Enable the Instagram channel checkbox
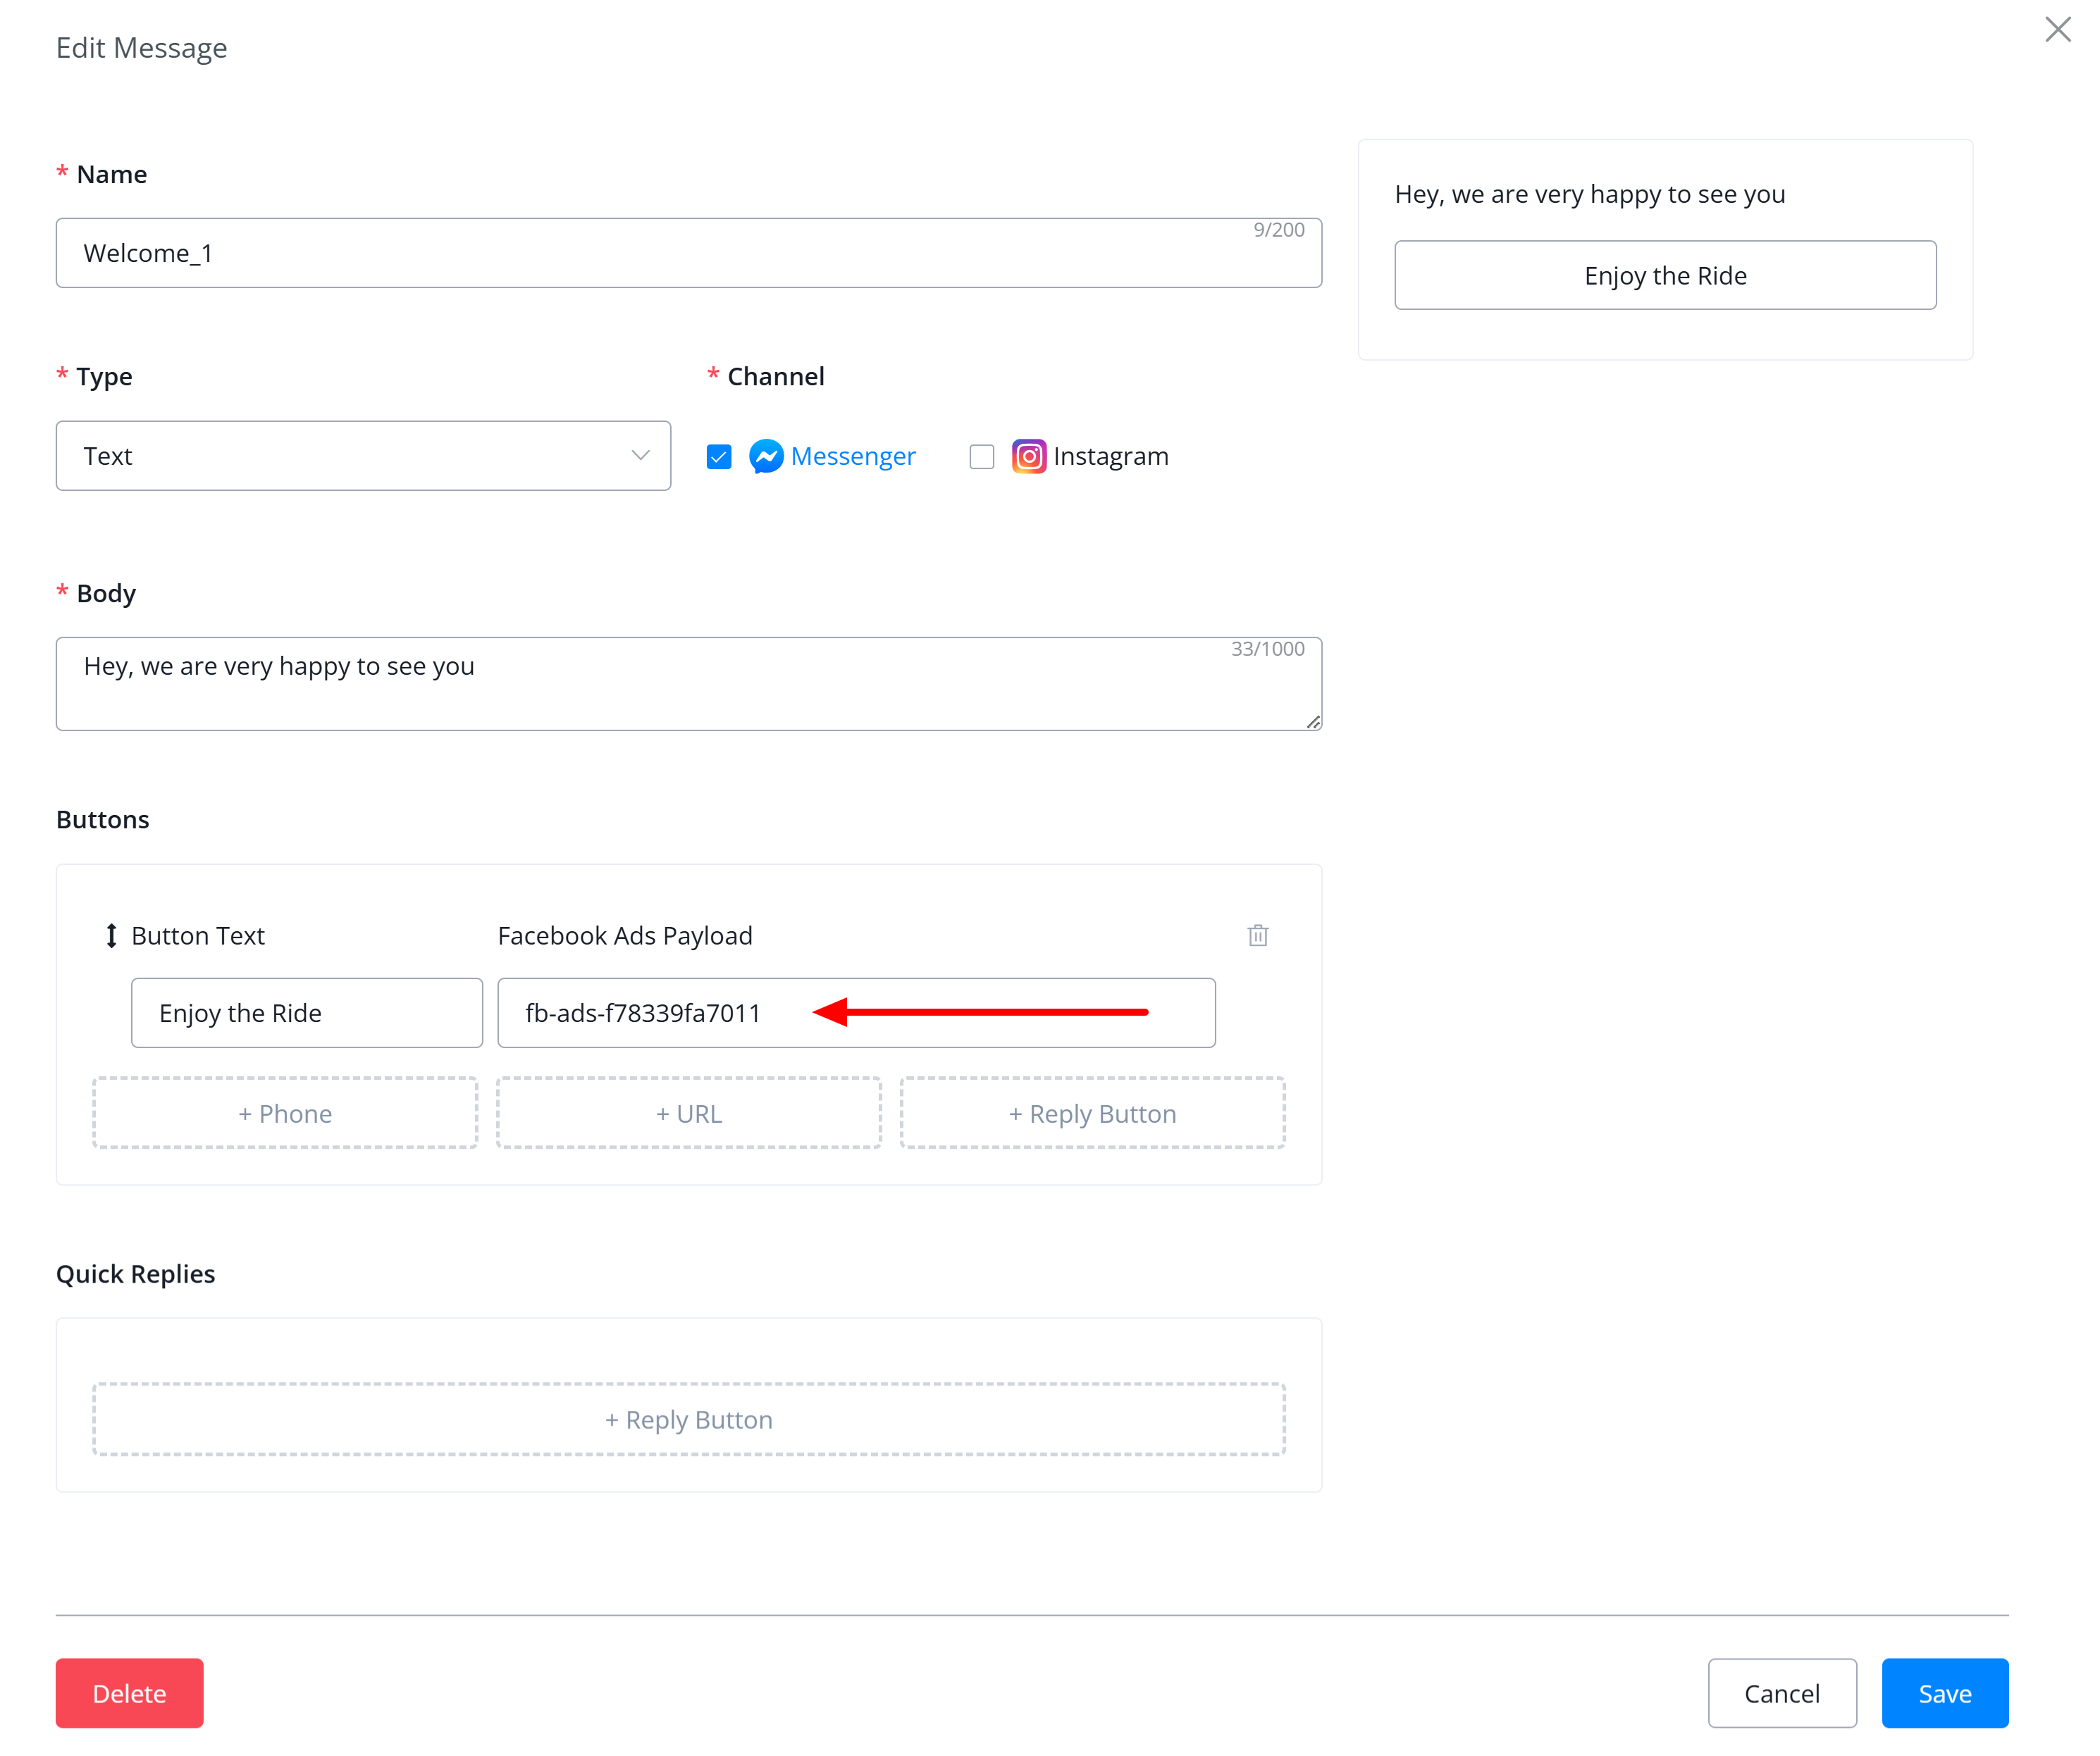 (x=982, y=456)
